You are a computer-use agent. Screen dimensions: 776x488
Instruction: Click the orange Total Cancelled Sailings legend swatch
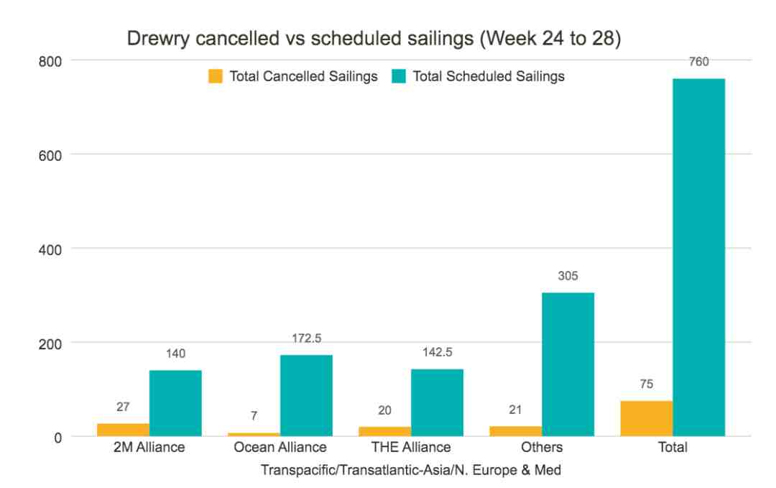pos(216,76)
